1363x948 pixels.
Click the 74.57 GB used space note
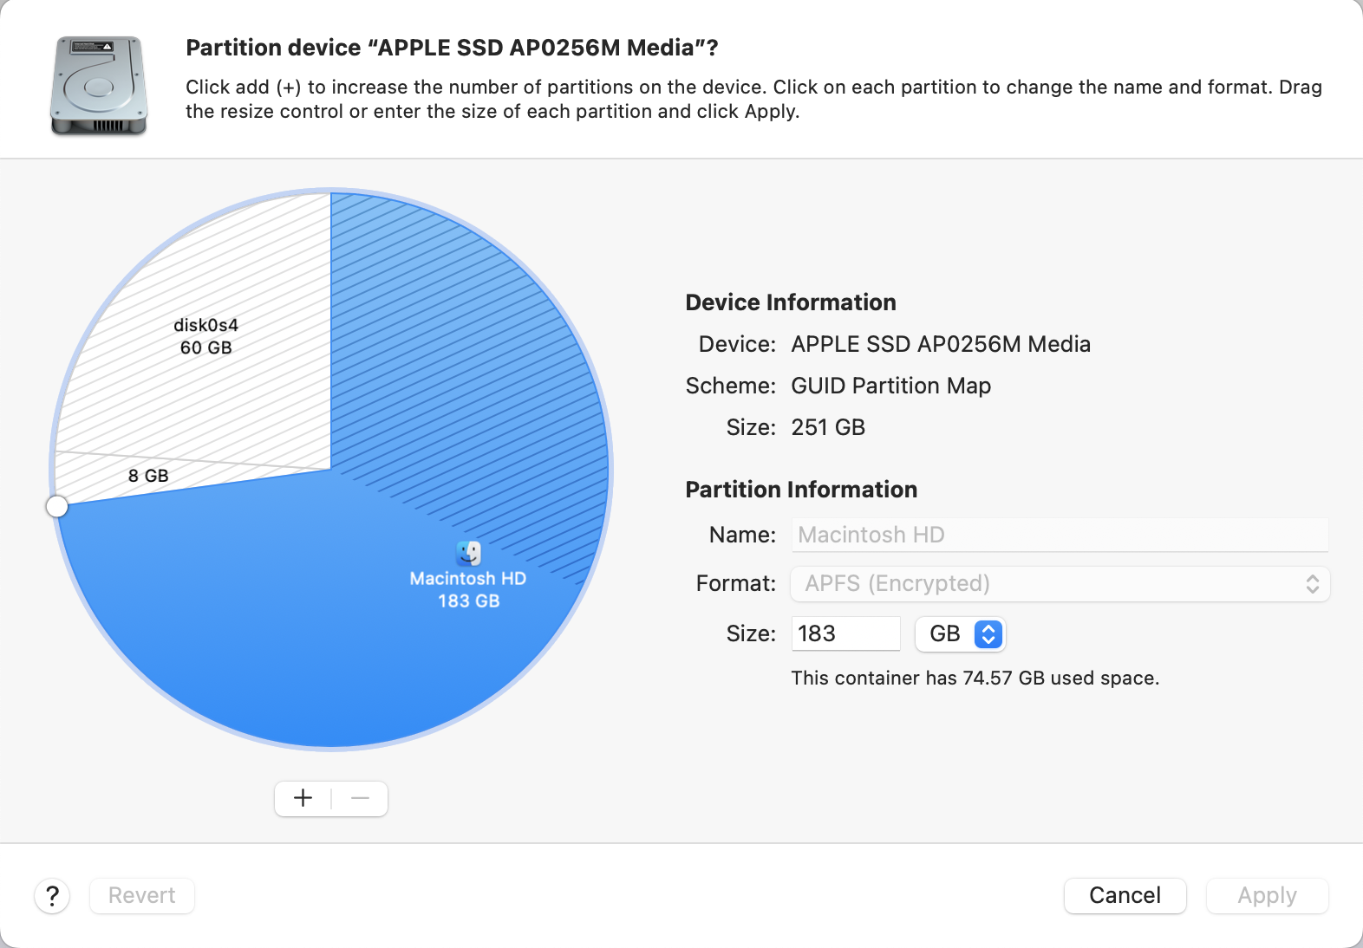pyautogui.click(x=975, y=678)
